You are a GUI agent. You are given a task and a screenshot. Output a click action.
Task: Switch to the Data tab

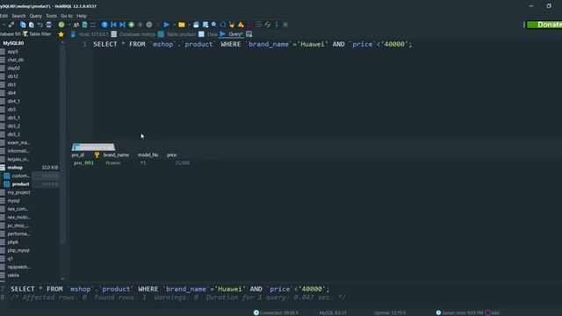pos(208,34)
